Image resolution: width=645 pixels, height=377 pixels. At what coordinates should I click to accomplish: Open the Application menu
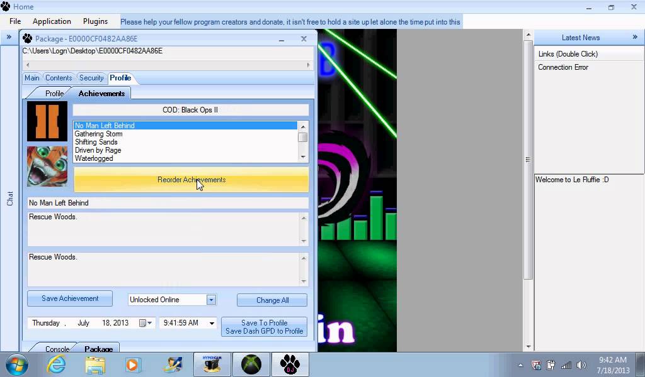(x=52, y=21)
